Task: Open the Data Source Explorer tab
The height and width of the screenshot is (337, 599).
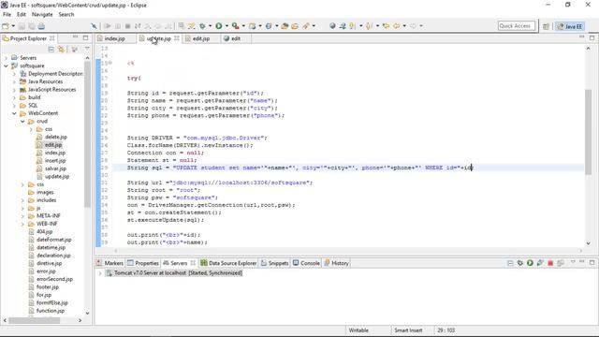Action: [228, 263]
